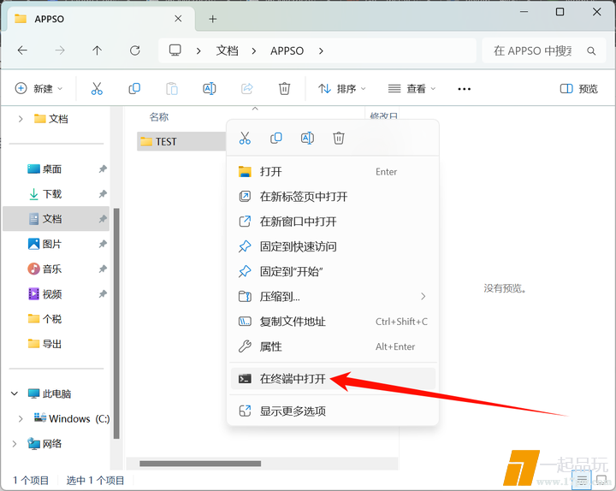Toggle the 预览 preview pane

(x=578, y=88)
